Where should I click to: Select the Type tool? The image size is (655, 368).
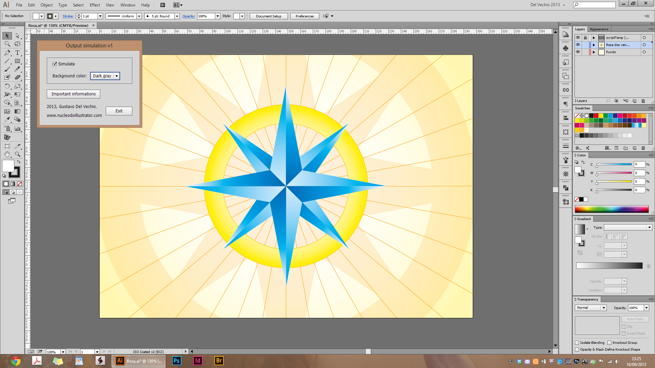(x=17, y=53)
